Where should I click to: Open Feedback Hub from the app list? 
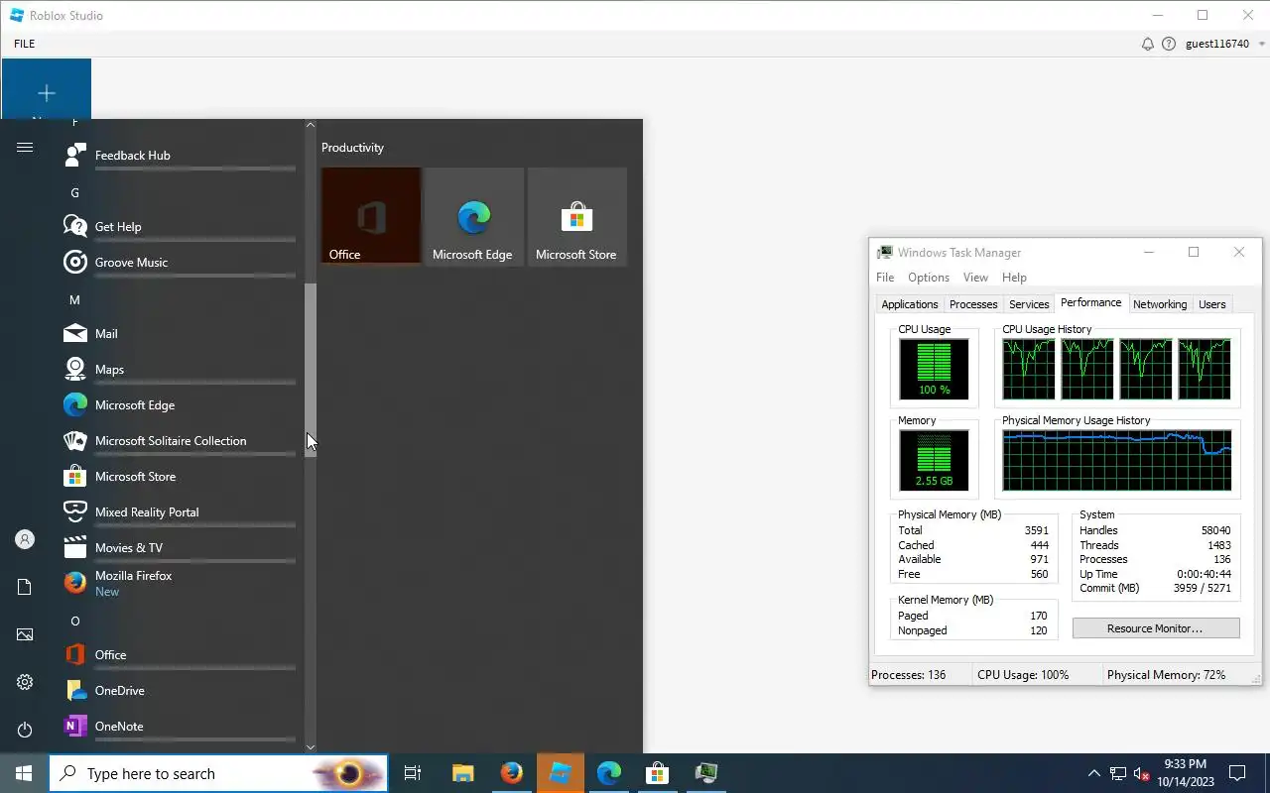click(179, 156)
